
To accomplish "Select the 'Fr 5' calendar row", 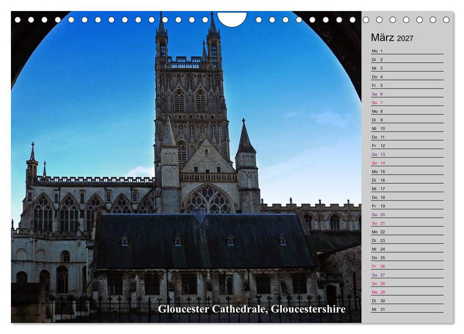I will tap(407, 85).
